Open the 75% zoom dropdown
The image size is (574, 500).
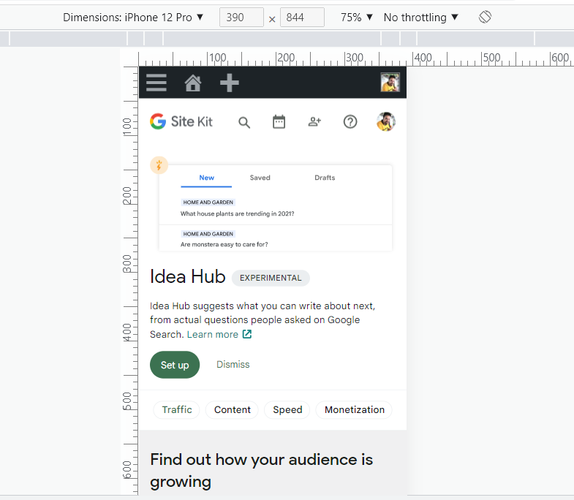(357, 18)
